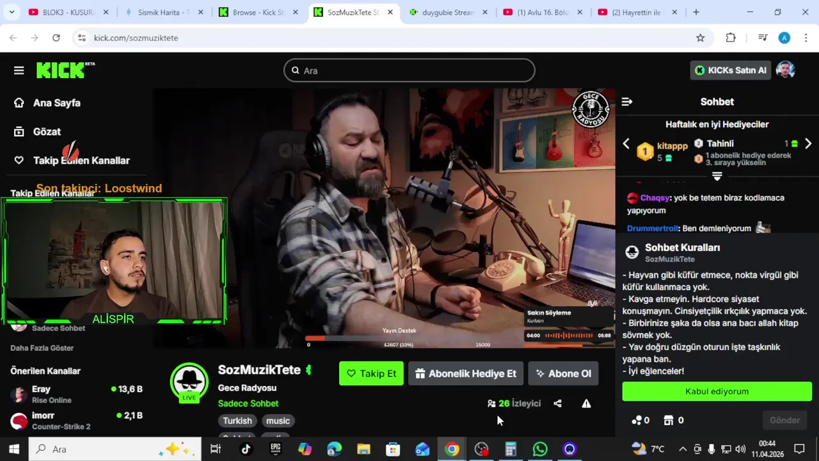Viewport: 819px width, 461px height.
Task: Open the Kick hamburger menu
Action: [19, 70]
